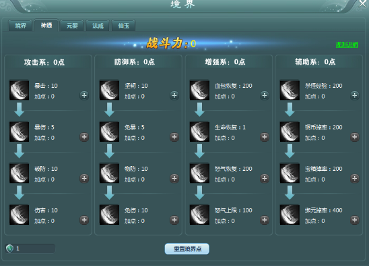Screen dimensions: 369x266
Task: Click the 增强系: 0点 column header
Action: pyautogui.click(x=225, y=62)
